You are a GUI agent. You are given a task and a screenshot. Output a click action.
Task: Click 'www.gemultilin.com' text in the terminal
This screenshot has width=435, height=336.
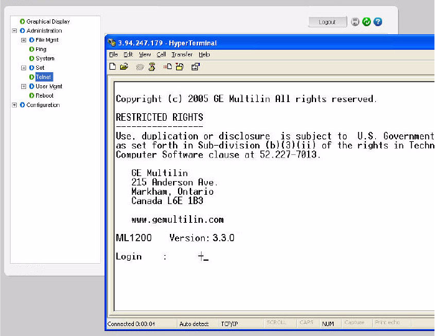(177, 220)
